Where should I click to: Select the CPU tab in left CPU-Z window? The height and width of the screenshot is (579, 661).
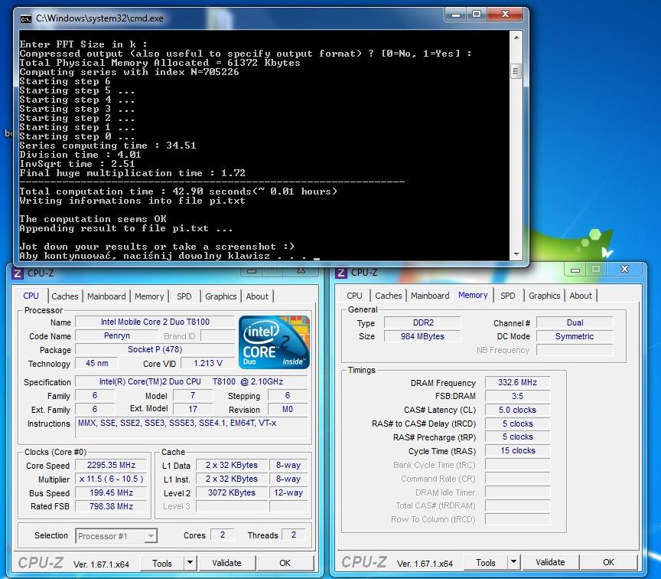coord(31,296)
